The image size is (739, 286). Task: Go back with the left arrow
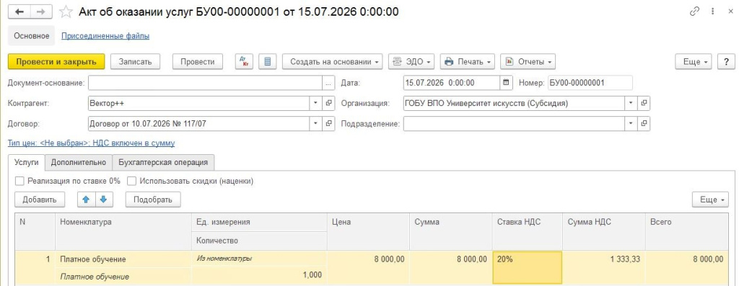coord(19,12)
